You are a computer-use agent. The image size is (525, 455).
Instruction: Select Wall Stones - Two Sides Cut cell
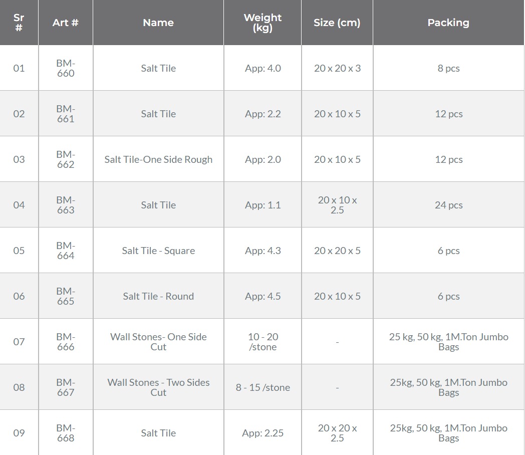pos(158,387)
